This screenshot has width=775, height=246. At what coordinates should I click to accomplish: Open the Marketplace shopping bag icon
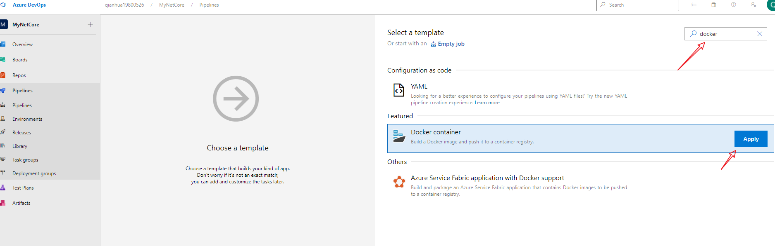(713, 5)
